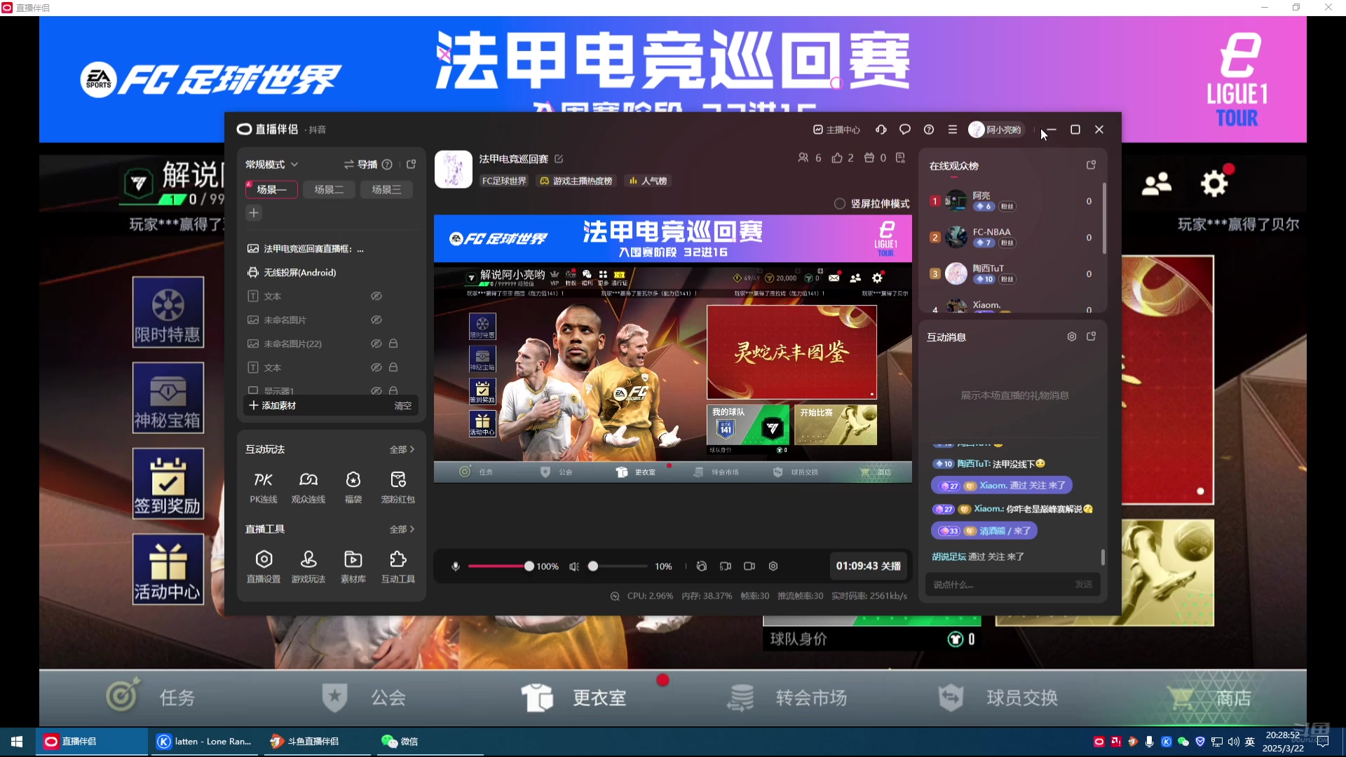Open the Windows Start menu
Screen dimensions: 1346x757
tap(17, 742)
